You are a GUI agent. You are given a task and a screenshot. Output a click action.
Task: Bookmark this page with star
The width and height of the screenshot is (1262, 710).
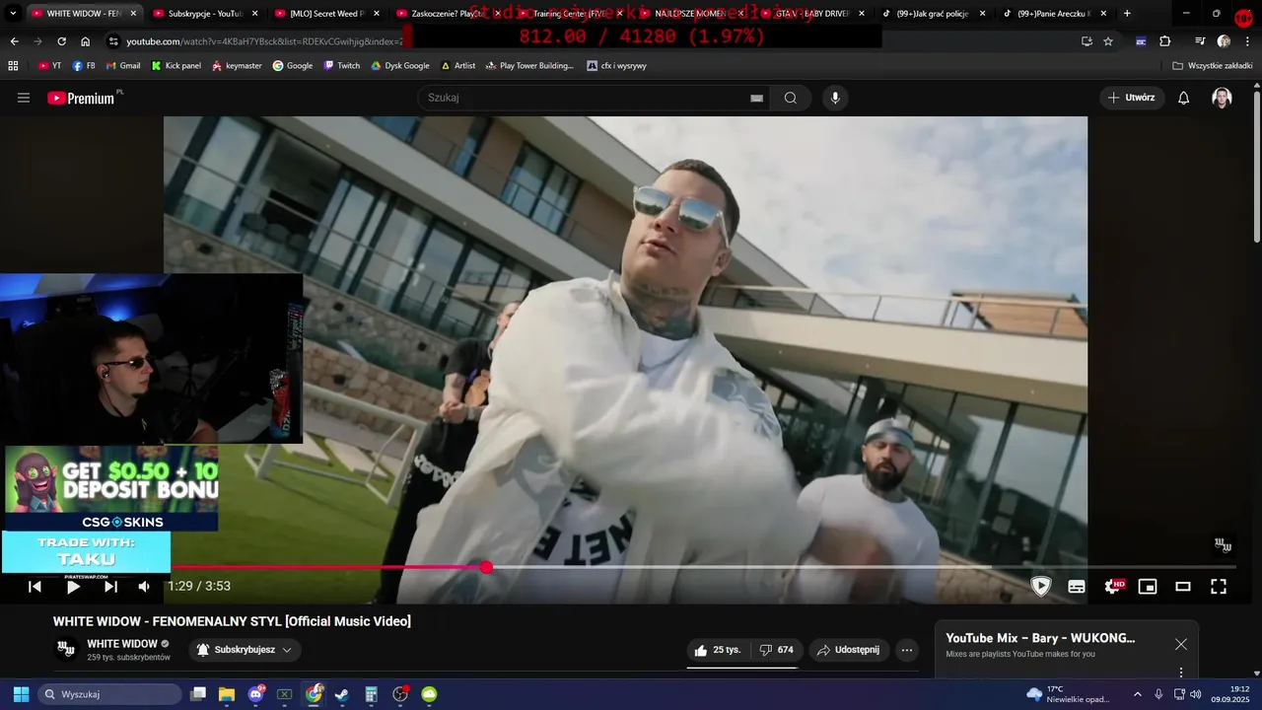click(x=1108, y=41)
